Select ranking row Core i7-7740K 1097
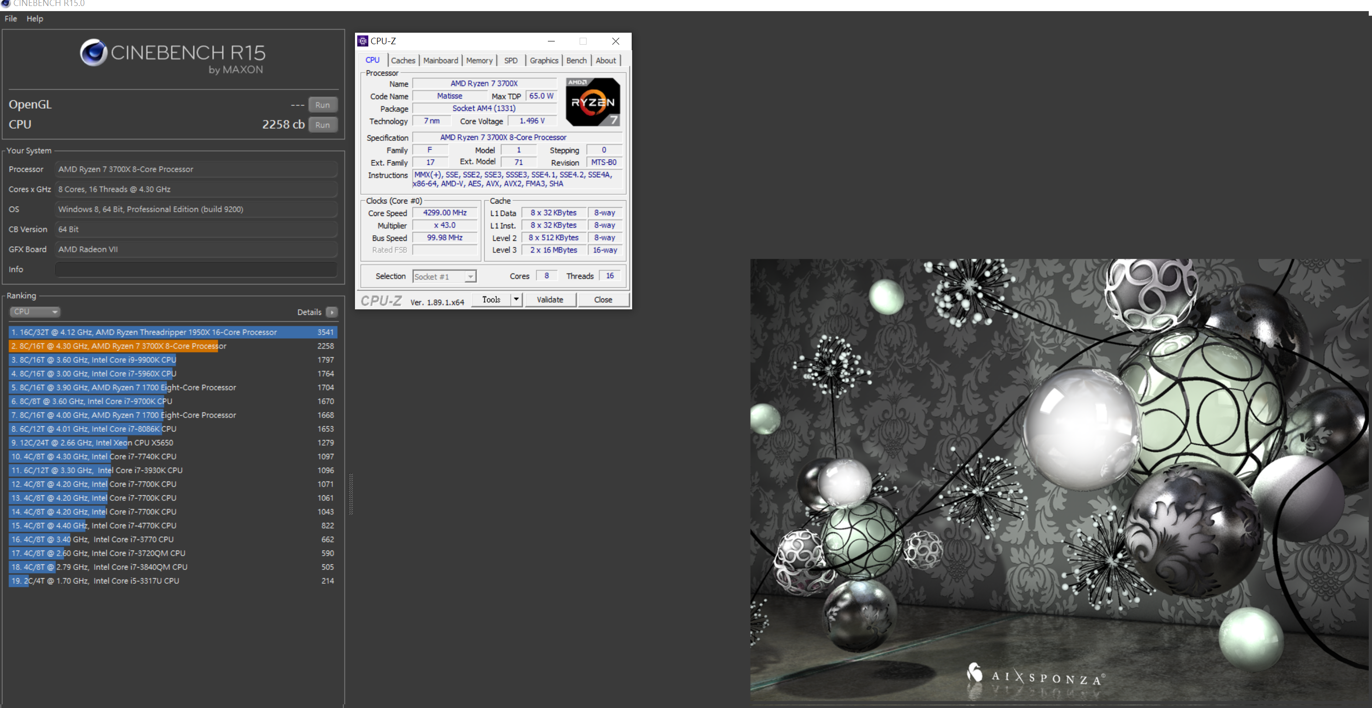 coord(173,457)
